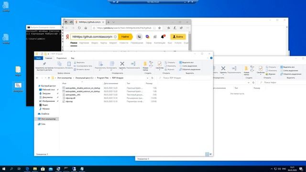This screenshot has width=306, height=172.
Task: Open the Картинки tab on Yandex
Action: pyautogui.click(x=84, y=43)
